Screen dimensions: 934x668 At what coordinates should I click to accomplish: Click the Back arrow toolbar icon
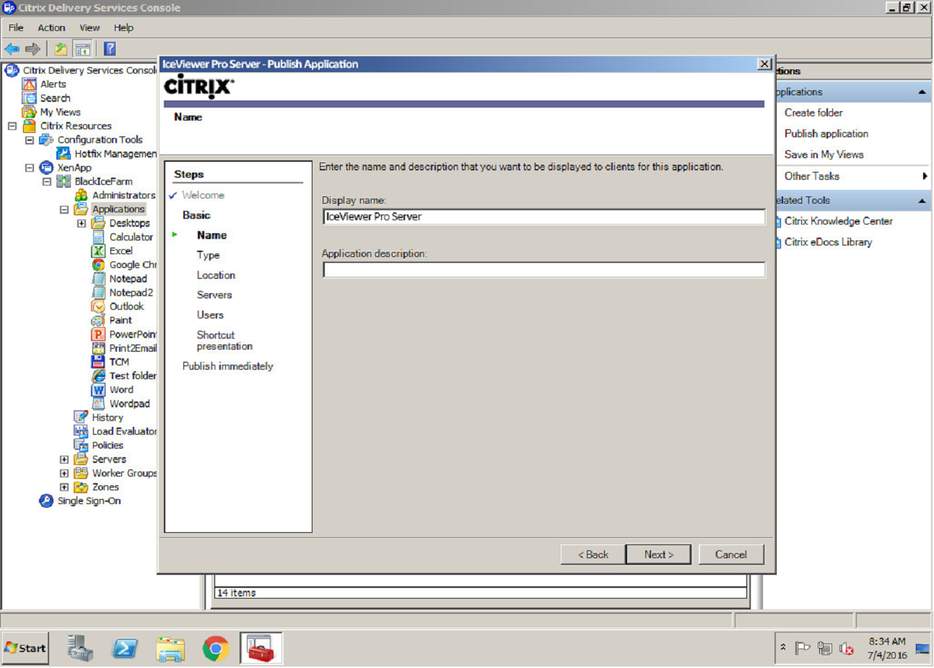(x=12, y=49)
